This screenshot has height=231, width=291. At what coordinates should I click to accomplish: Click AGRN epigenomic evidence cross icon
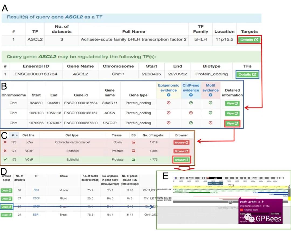(168, 113)
